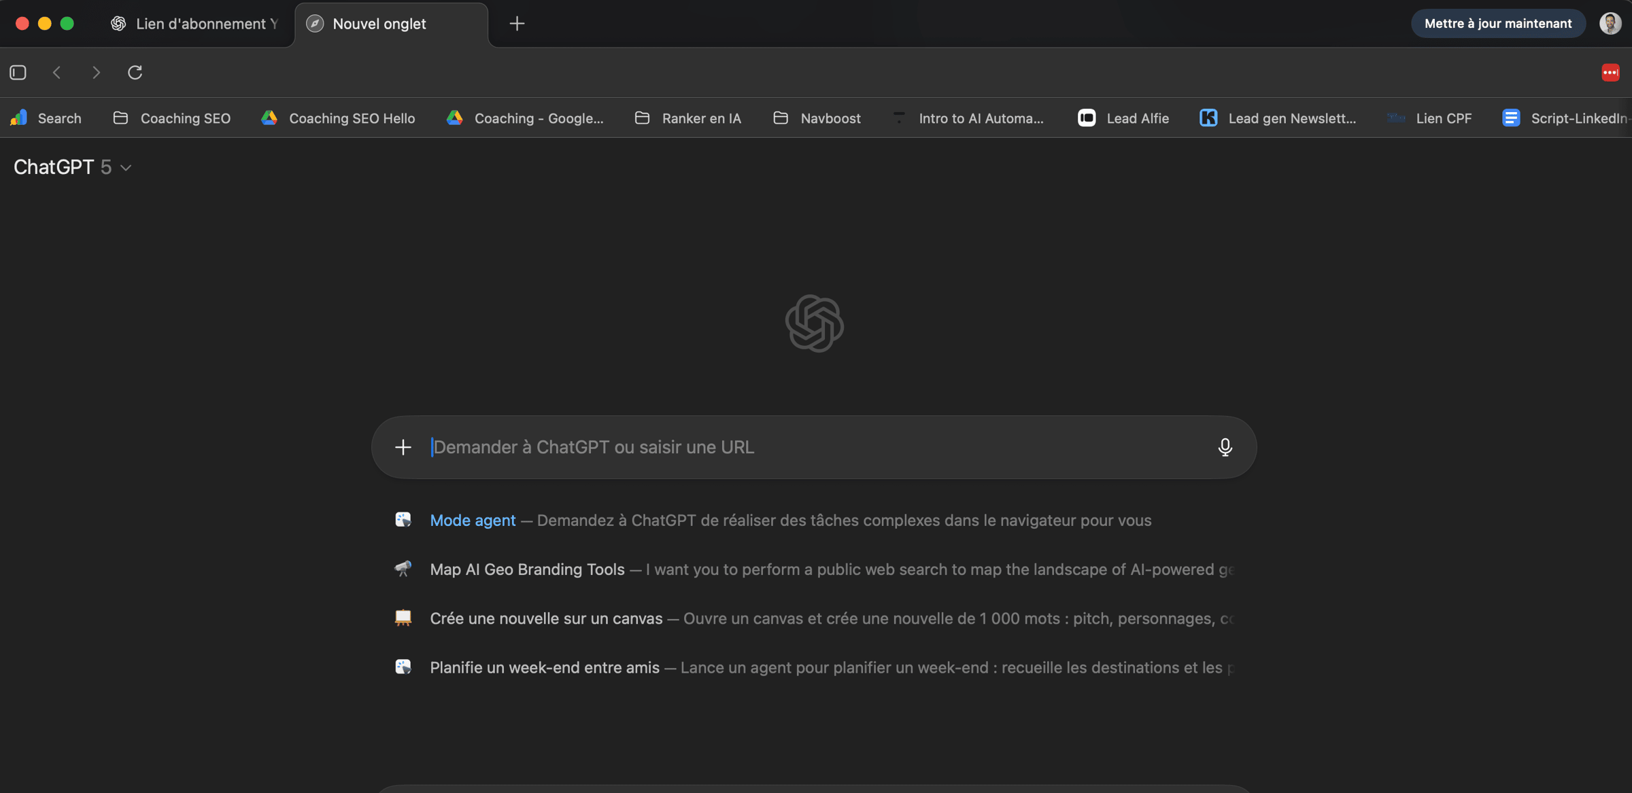
Task: Open the profile avatar menu
Action: click(x=1610, y=23)
